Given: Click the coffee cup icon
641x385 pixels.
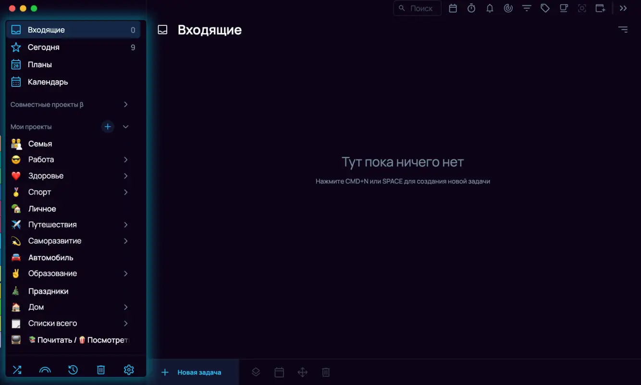Looking at the screenshot, I should pos(564,8).
